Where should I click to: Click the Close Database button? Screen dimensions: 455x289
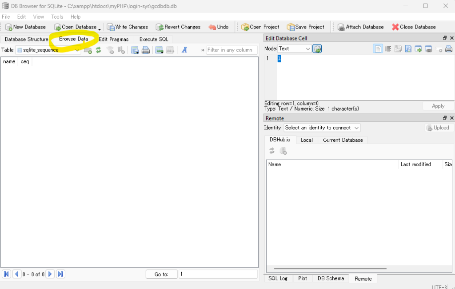[414, 27]
